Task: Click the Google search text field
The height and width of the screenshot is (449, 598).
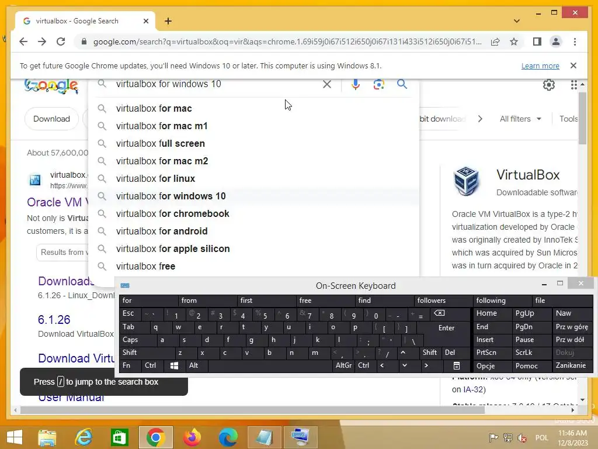Action: (216, 84)
